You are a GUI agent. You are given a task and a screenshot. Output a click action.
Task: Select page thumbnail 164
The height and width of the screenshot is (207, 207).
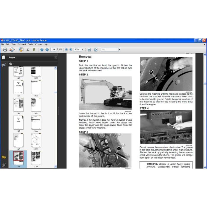pos(36,105)
